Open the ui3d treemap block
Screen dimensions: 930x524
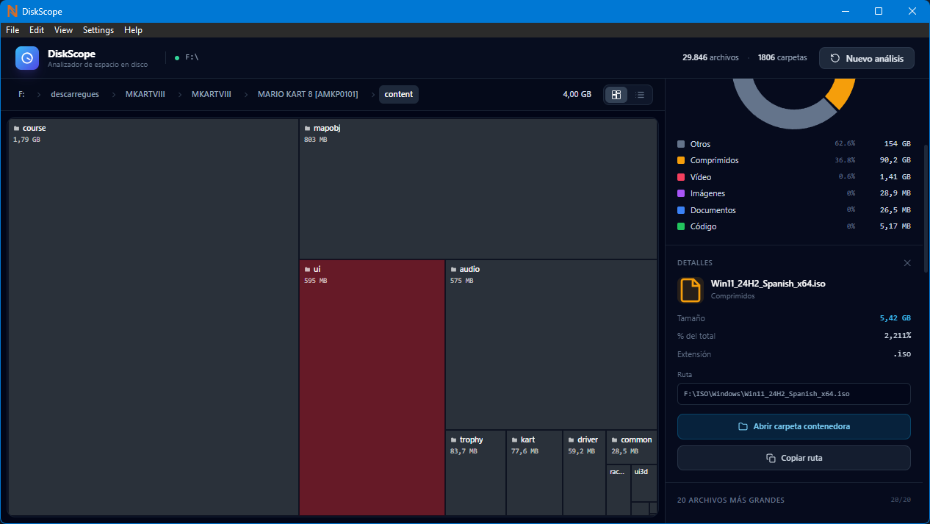coord(644,483)
